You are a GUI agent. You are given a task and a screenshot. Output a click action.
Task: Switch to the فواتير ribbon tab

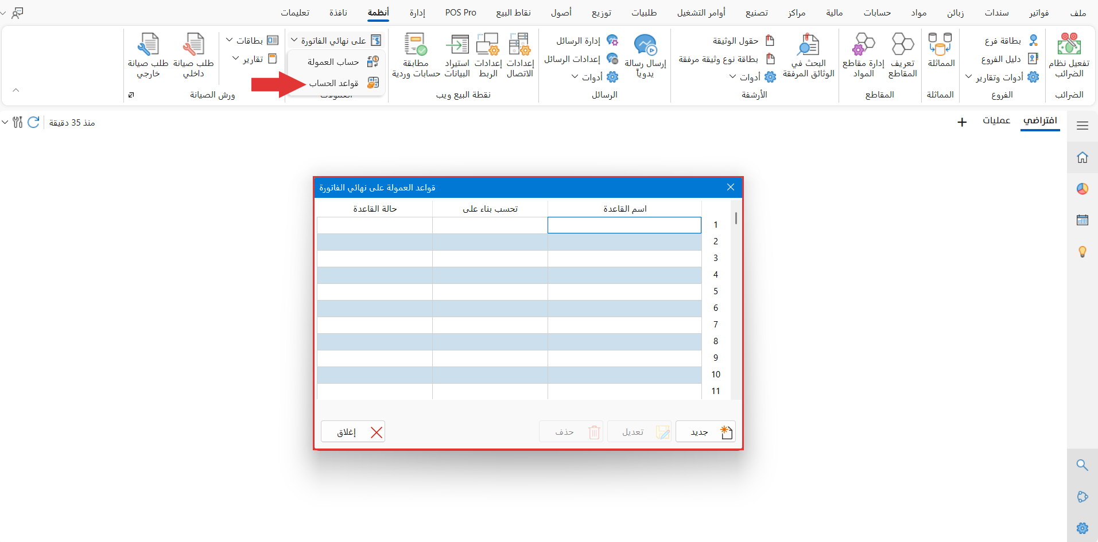1039,13
